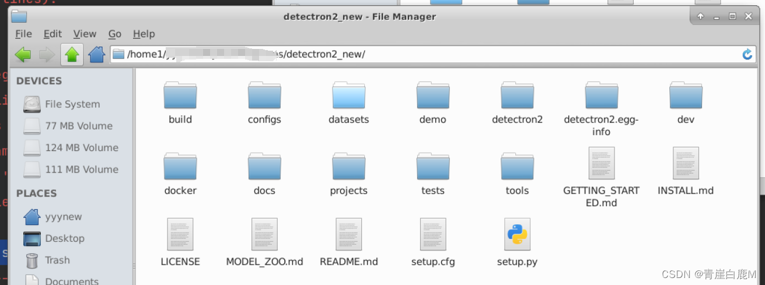Open home directory via house icon

pyautogui.click(x=96, y=55)
